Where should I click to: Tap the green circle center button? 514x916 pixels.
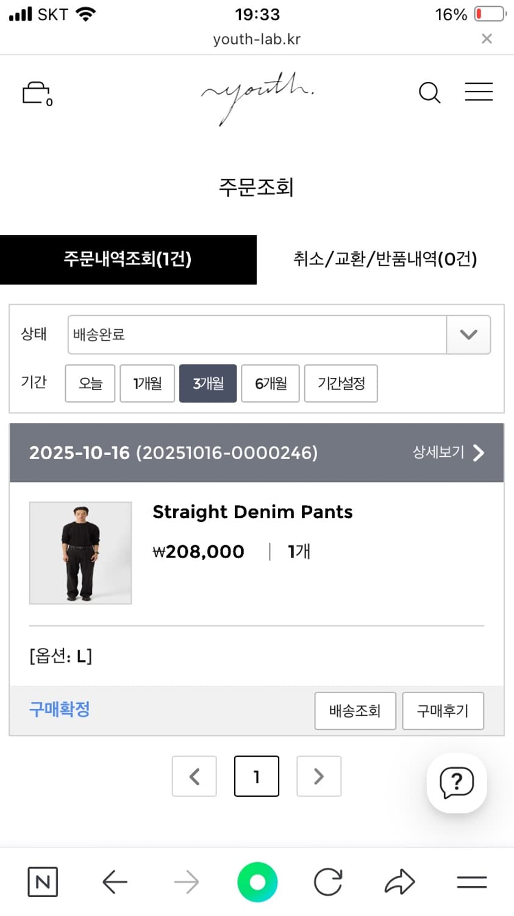(x=257, y=882)
